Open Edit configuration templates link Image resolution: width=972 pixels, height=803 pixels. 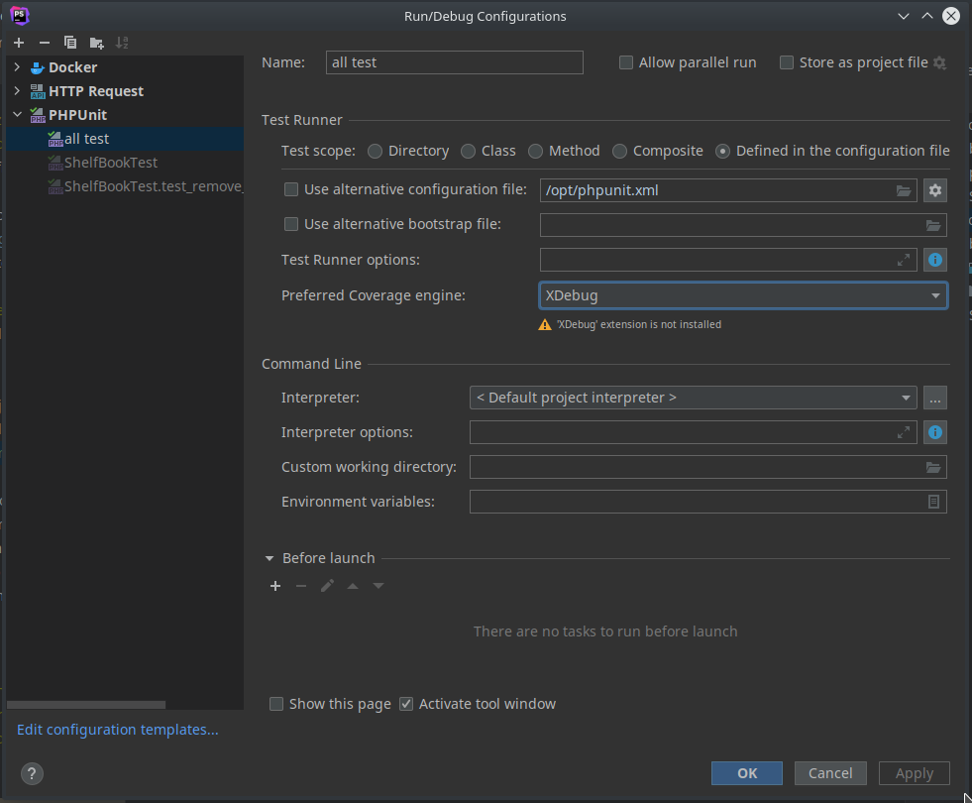point(117,730)
